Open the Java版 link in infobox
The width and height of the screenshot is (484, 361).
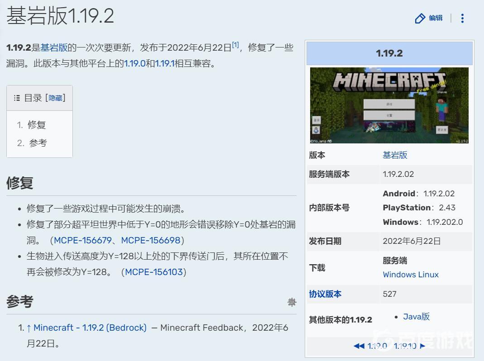click(416, 317)
